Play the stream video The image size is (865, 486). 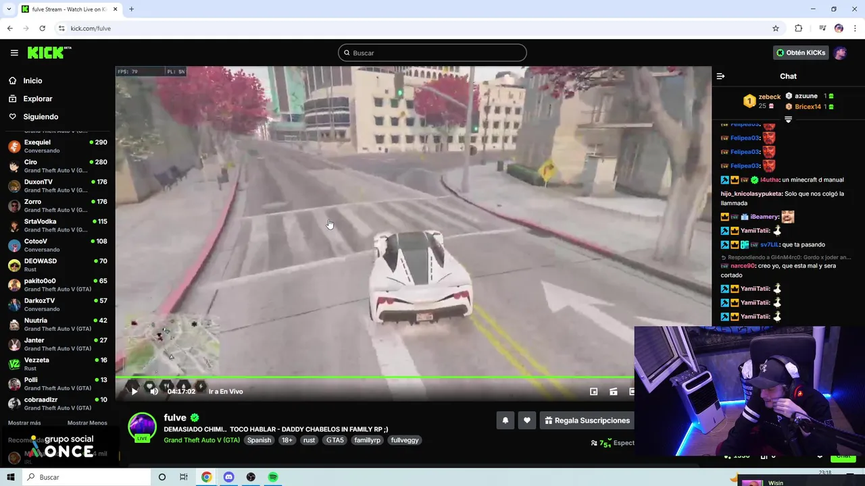point(134,391)
